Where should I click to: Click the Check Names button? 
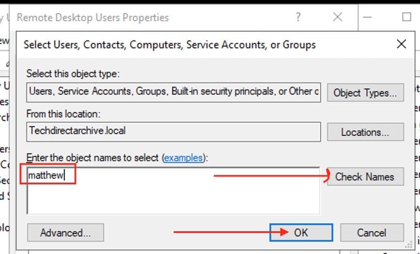pos(365,177)
